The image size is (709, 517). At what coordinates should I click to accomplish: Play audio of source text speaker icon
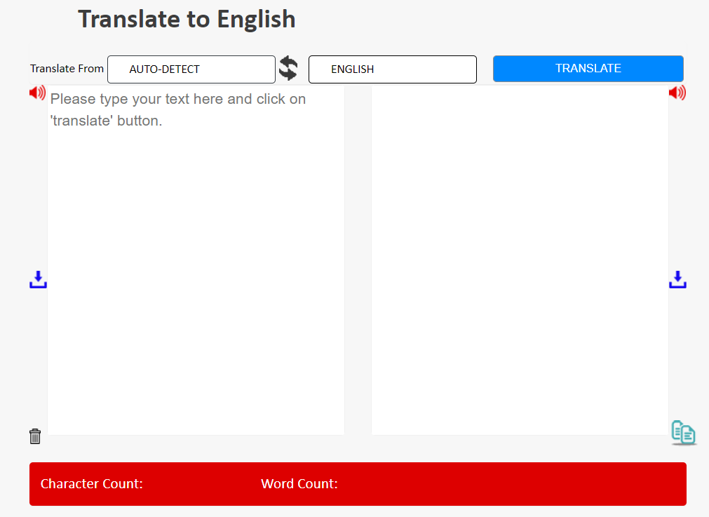click(38, 93)
